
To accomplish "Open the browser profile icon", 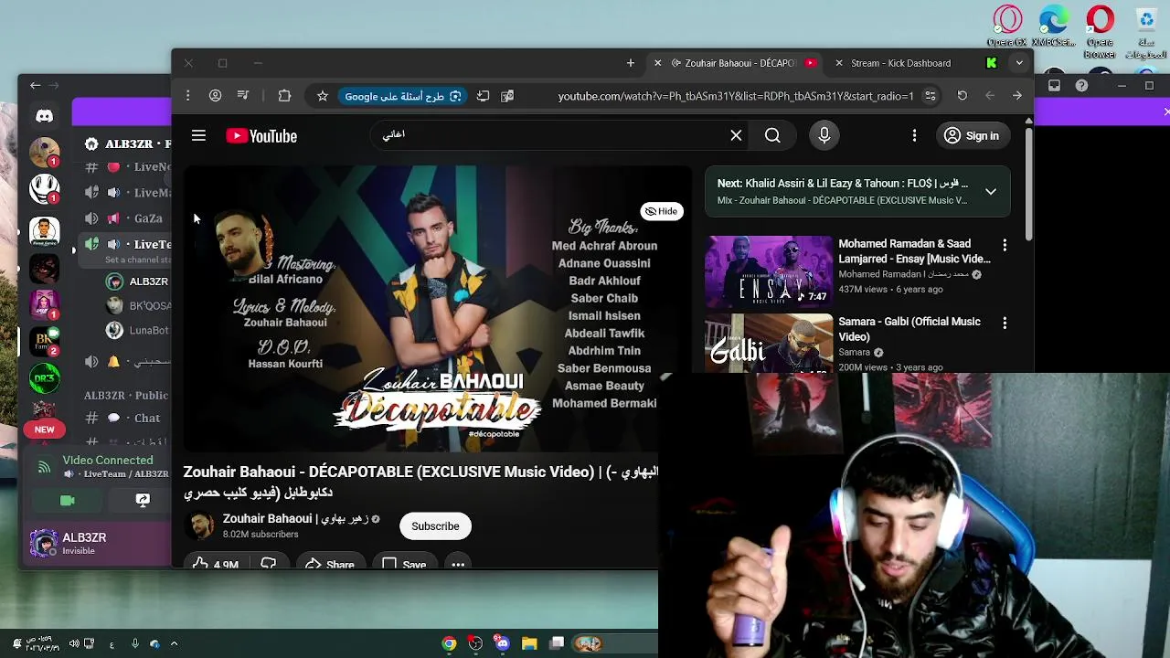I will [x=215, y=96].
